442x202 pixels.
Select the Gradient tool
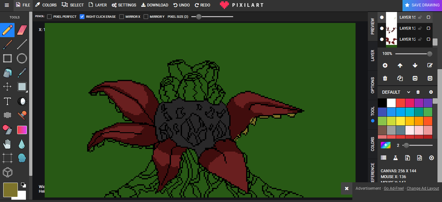(x=22, y=130)
